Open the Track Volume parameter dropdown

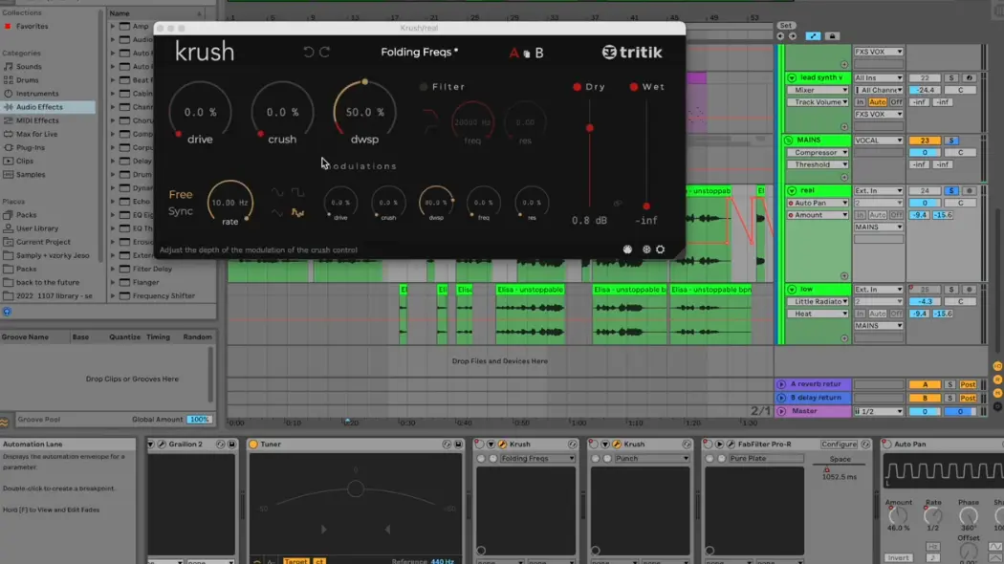click(818, 102)
